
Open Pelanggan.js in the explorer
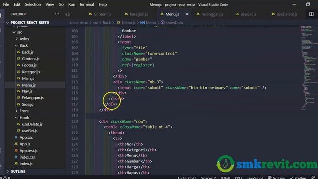point(33,98)
